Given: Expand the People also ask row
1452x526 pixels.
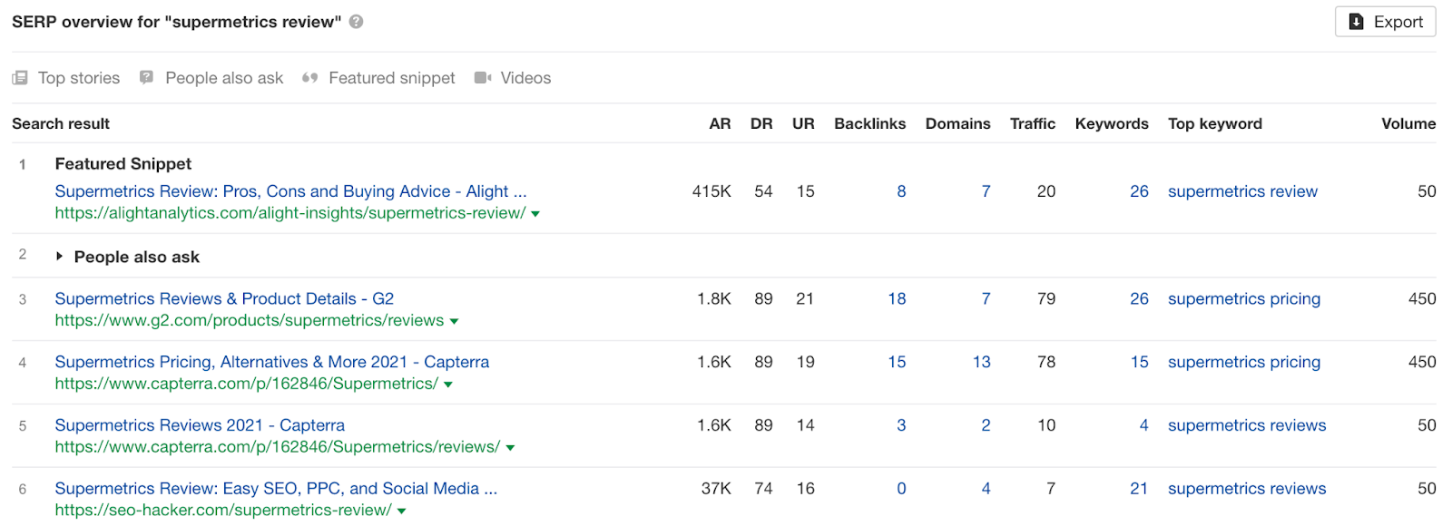Looking at the screenshot, I should tap(59, 257).
